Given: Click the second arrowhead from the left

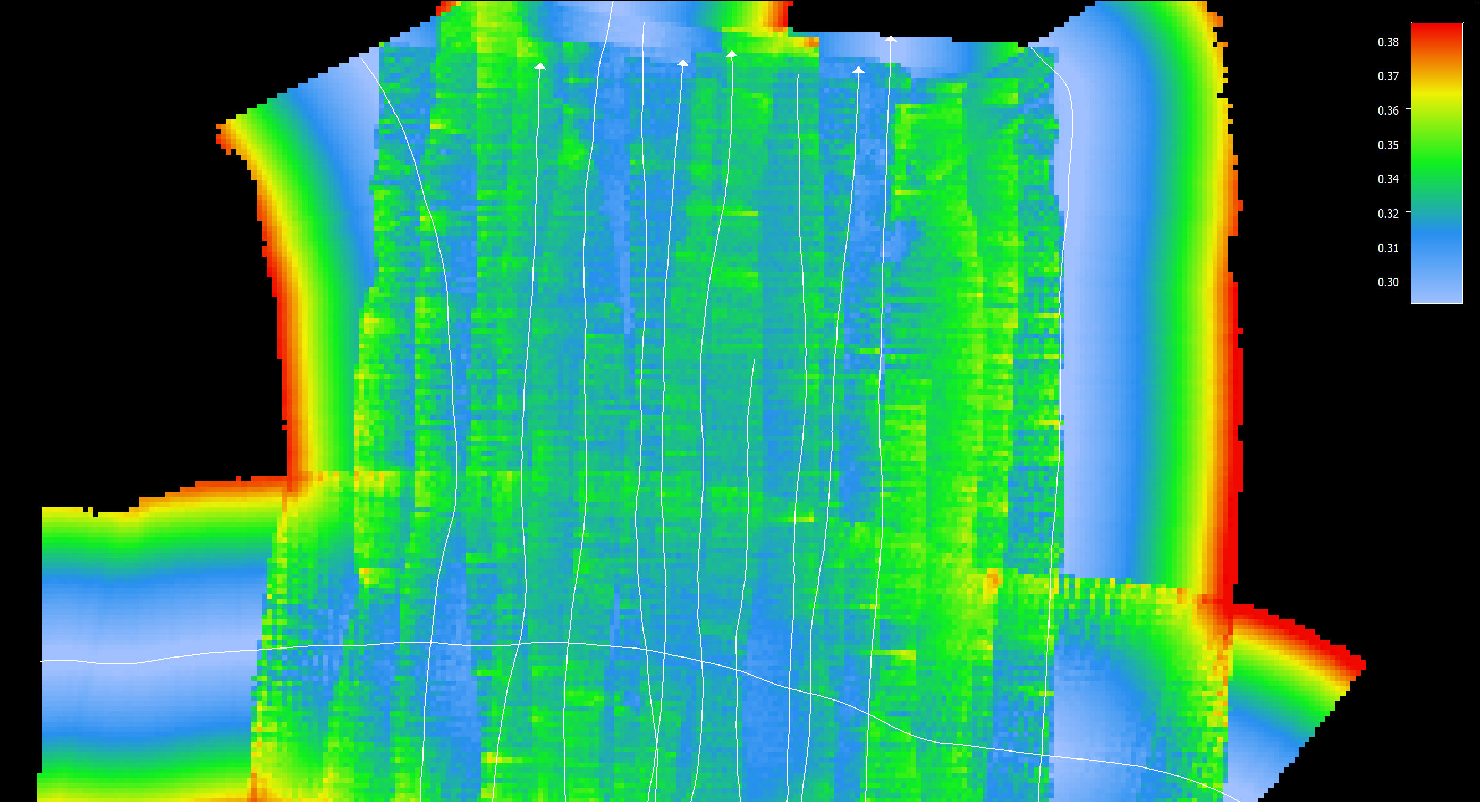Looking at the screenshot, I should click(x=682, y=63).
